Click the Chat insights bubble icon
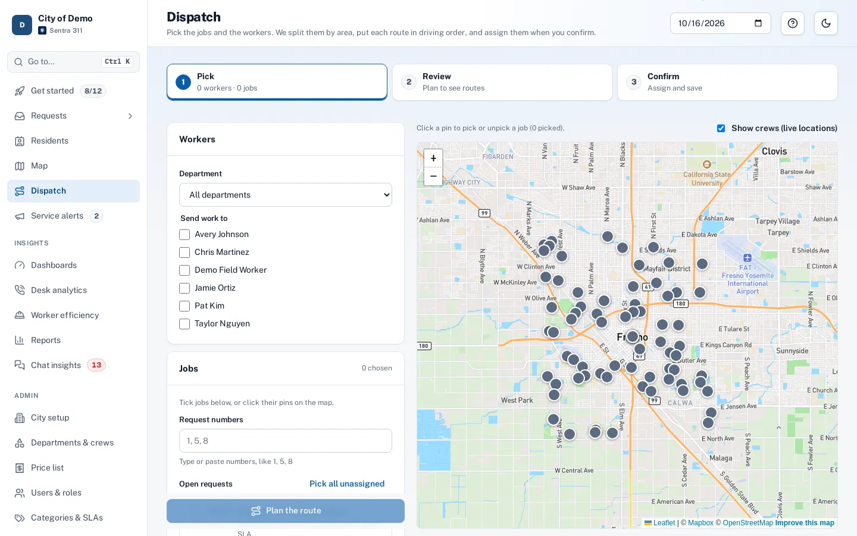The height and width of the screenshot is (536, 857). coord(20,366)
